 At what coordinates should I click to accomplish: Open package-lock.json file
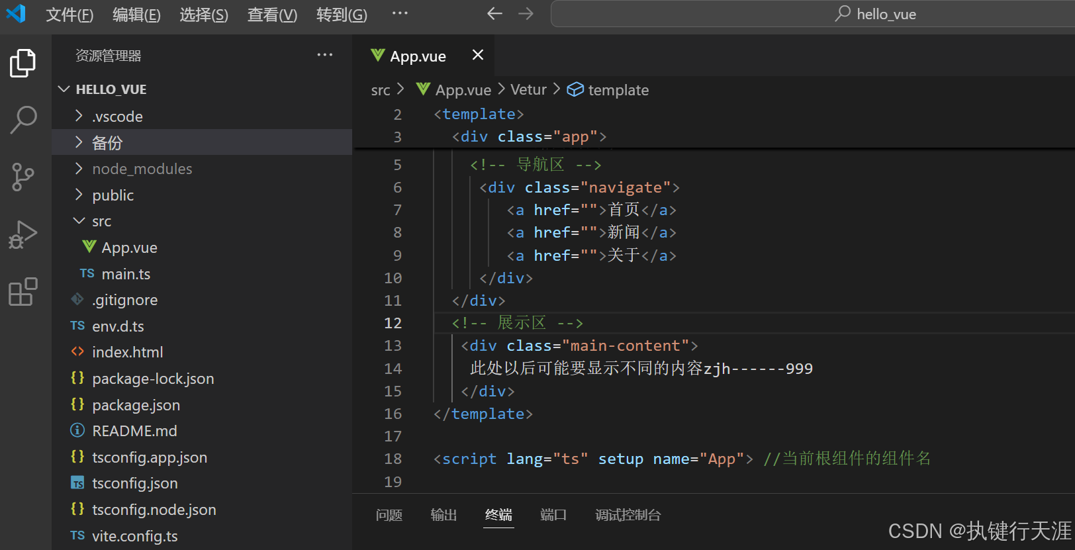203,379
